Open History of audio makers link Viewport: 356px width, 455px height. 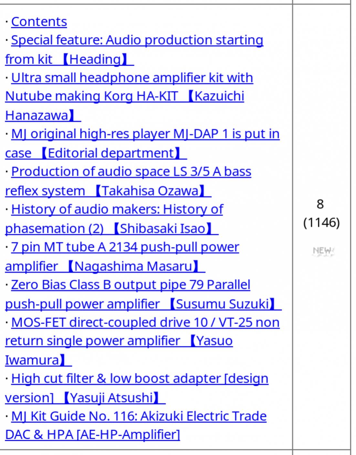(x=117, y=210)
